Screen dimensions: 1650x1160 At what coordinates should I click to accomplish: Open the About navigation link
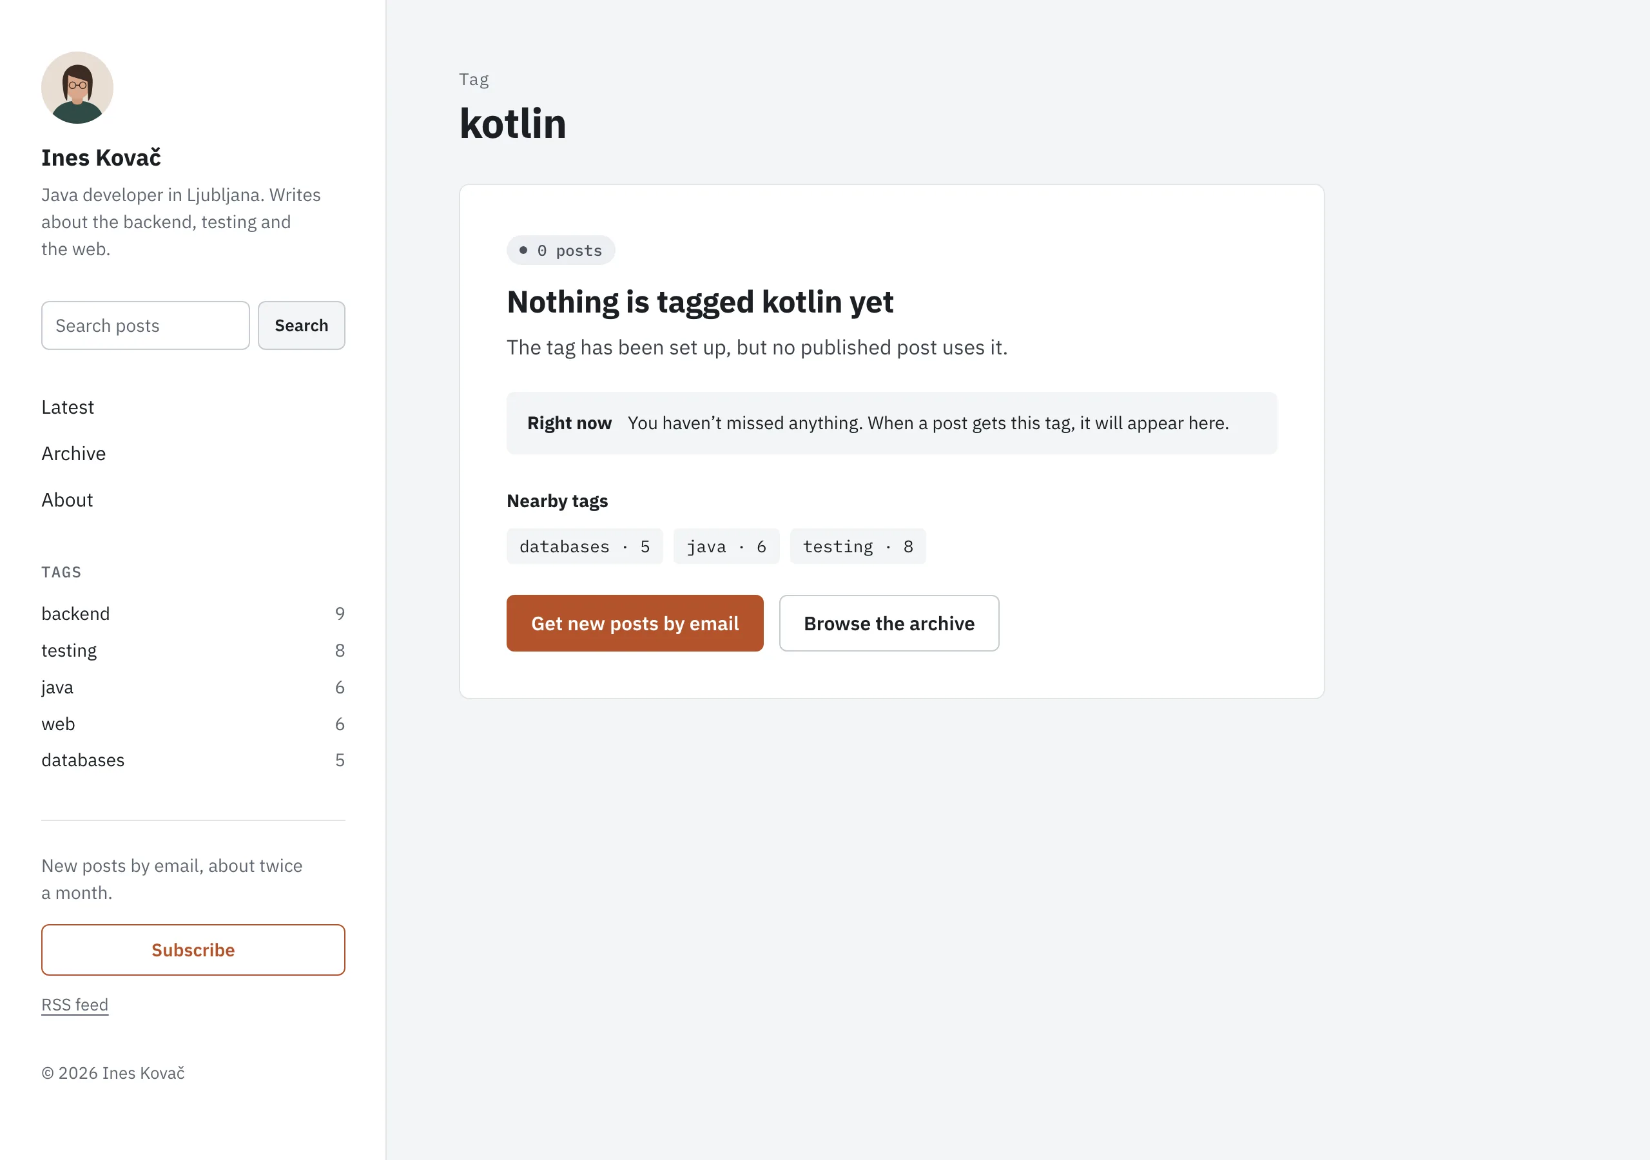point(67,500)
